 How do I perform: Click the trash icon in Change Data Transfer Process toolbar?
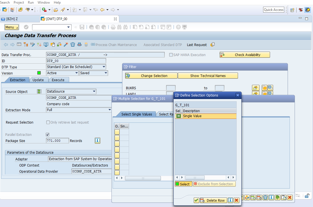pos(73,45)
